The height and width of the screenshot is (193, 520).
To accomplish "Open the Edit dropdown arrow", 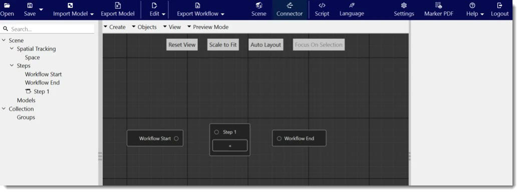I will click(163, 14).
